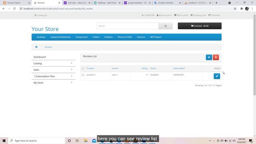Click the page vertical scrollbar
256x144 pixels.
coord(254,55)
